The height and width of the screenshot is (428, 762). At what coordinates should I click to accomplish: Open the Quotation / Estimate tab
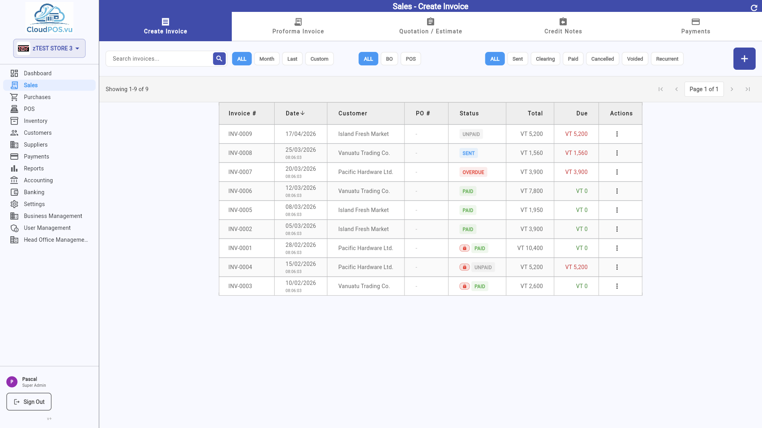431,27
